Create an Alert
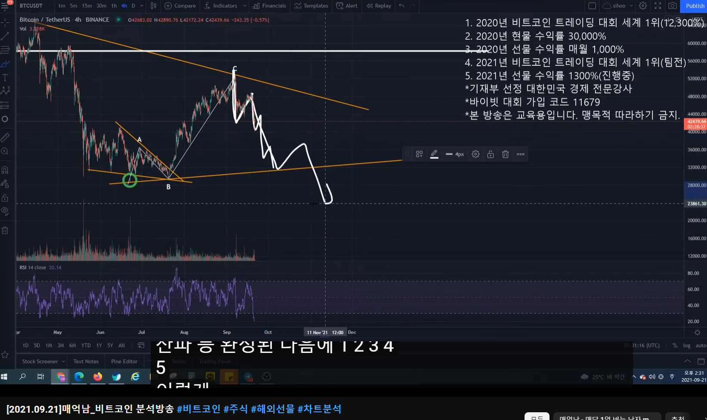Image resolution: width=707 pixels, height=420 pixels. [x=347, y=6]
